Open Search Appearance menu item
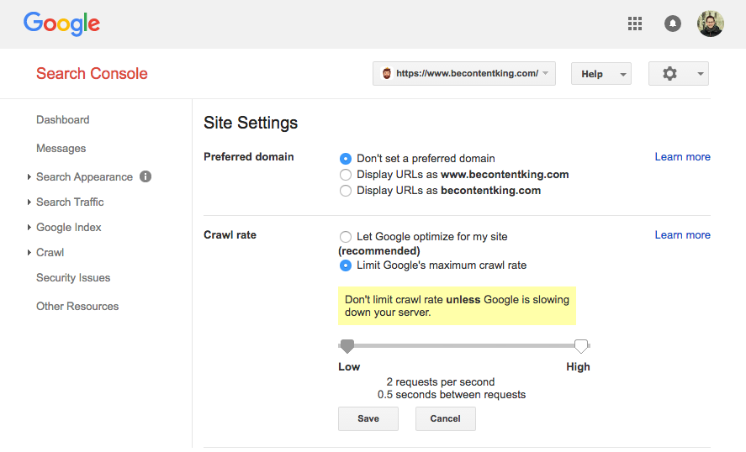This screenshot has width=746, height=452. pos(84,176)
